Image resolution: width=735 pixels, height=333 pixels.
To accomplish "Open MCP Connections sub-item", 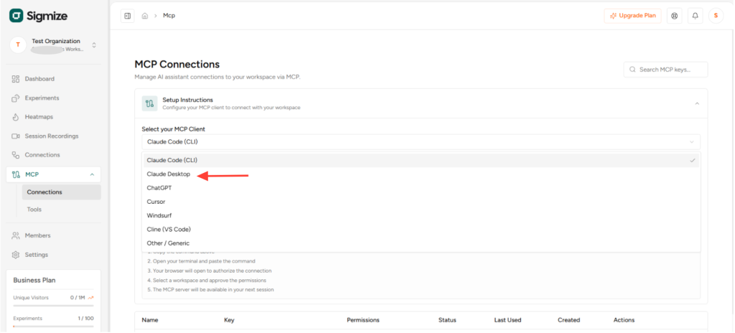I will tap(62, 192).
